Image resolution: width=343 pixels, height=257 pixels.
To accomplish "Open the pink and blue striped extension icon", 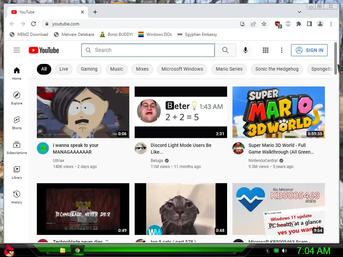I will [288, 24].
